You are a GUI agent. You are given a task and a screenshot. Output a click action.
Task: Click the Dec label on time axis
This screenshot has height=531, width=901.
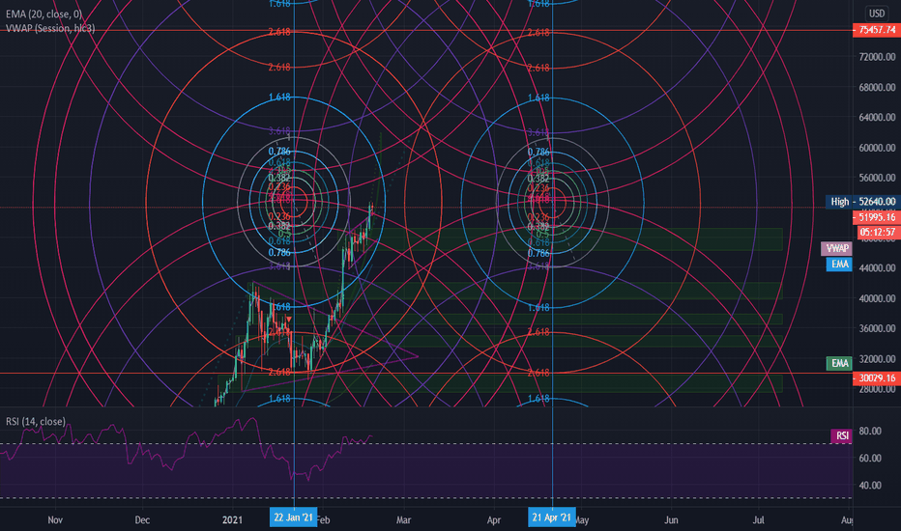point(142,519)
